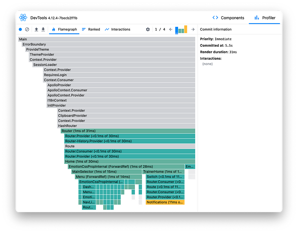Open profiler settings gear icon

click(x=148, y=29)
